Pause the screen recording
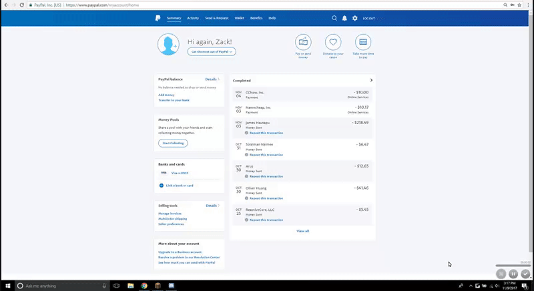The width and height of the screenshot is (534, 291). point(513,274)
